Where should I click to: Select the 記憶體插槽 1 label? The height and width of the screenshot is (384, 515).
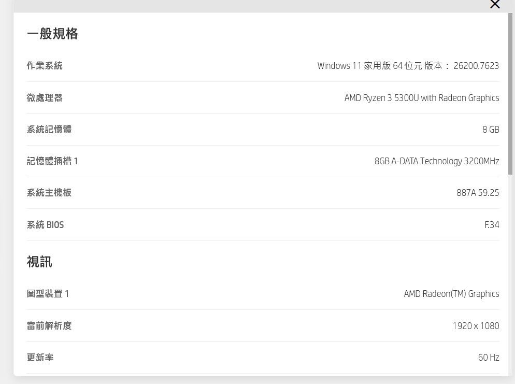[x=52, y=161]
